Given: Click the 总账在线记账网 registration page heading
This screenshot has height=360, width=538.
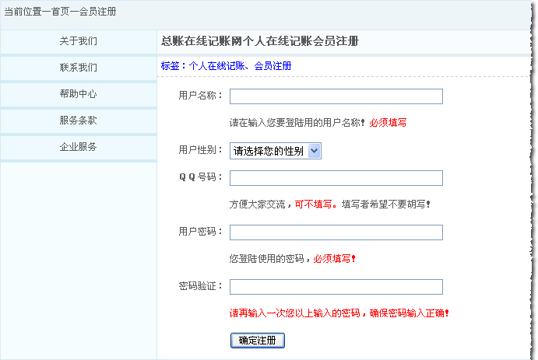Looking at the screenshot, I should click(260, 41).
